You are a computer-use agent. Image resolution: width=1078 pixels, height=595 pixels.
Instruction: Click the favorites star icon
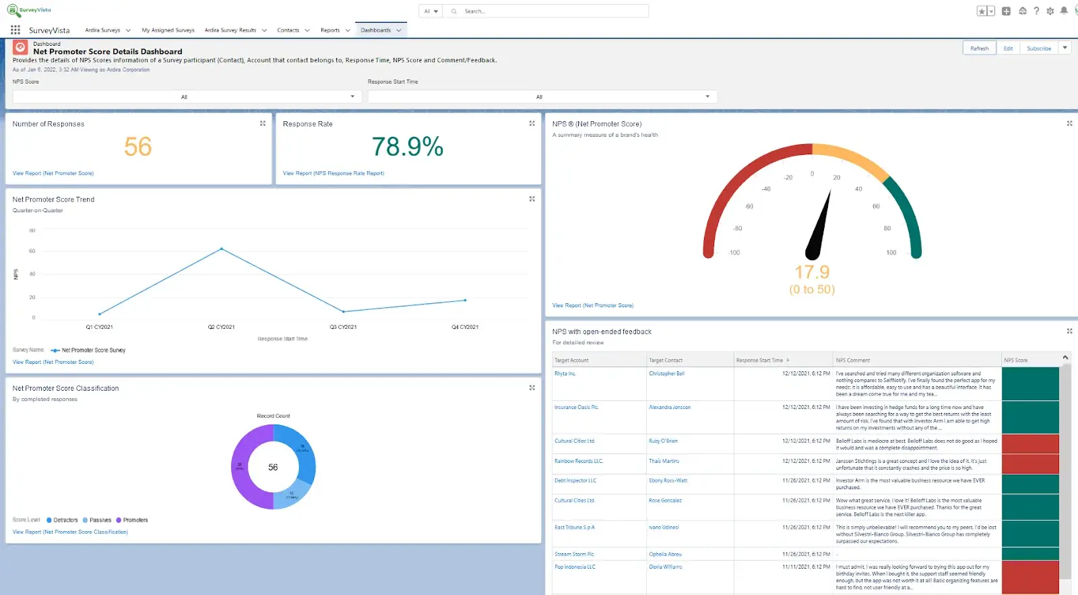[982, 11]
